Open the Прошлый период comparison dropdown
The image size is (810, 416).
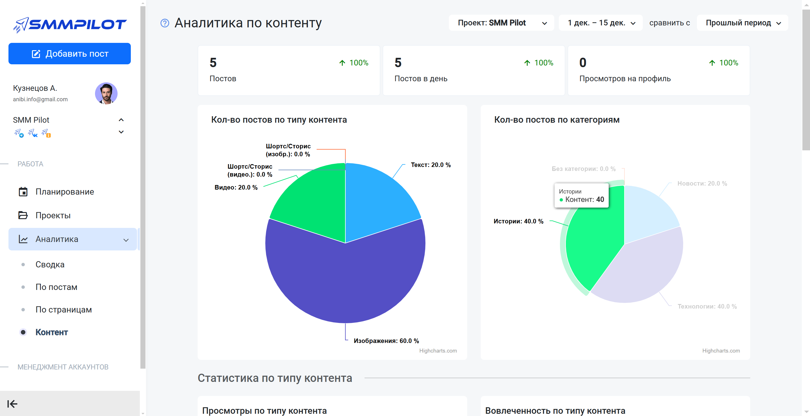pyautogui.click(x=742, y=23)
